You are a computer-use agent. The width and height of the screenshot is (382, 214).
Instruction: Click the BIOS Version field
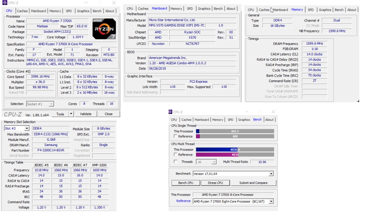pos(192,63)
